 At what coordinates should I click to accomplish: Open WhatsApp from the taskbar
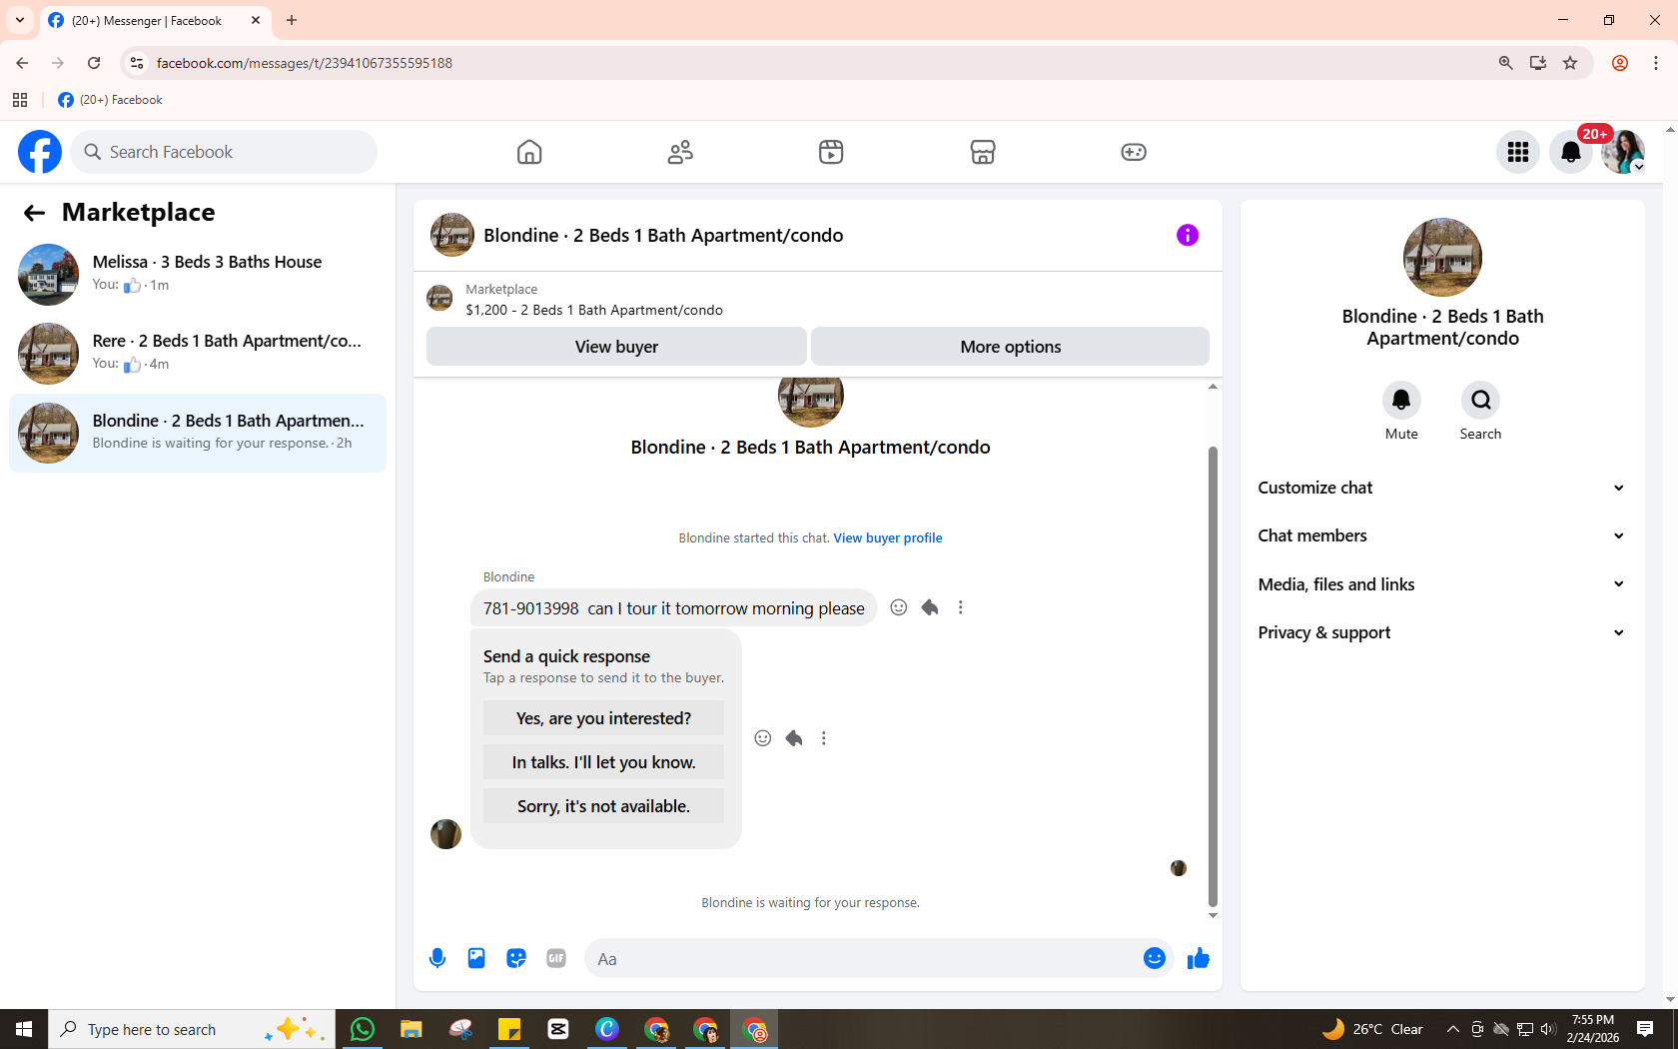pos(362,1029)
